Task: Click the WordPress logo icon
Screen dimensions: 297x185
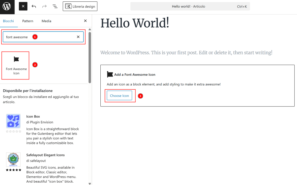Action: [7, 7]
